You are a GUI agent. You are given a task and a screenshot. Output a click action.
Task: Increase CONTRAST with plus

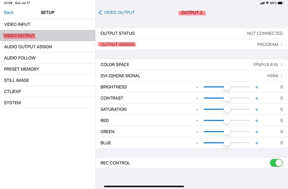(x=257, y=98)
